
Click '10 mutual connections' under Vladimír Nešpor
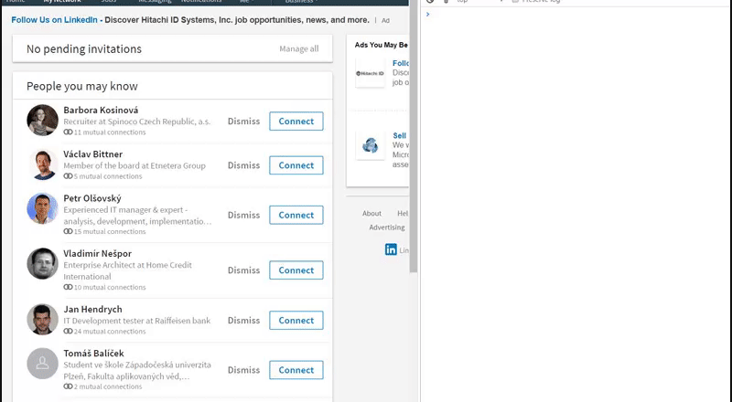[x=110, y=287]
